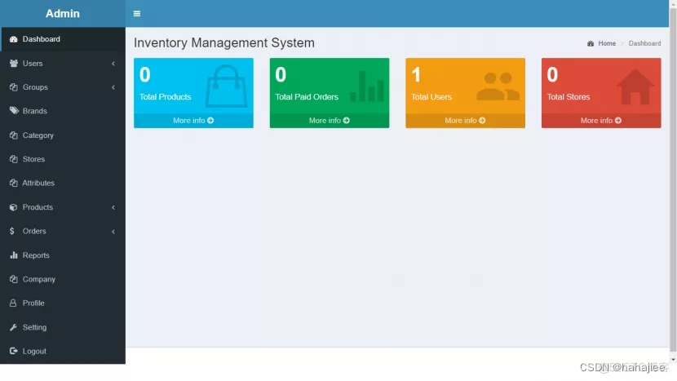
Task: Click the arrow icon in Total Products More info
Action: pyautogui.click(x=210, y=121)
